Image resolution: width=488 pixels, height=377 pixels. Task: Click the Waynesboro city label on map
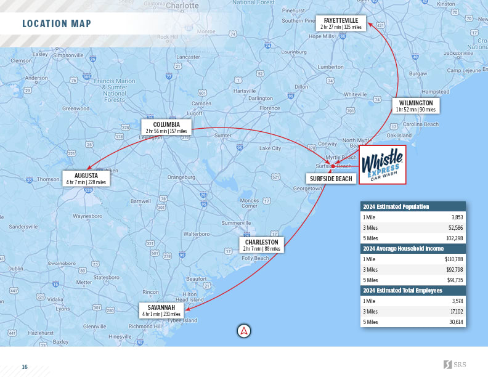tap(87, 216)
